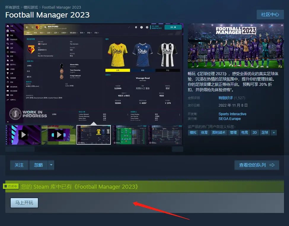This screenshot has height=226, width=289.
Task: Select the green tactics pitch screenshot thumbnail
Action: click(x=130, y=135)
